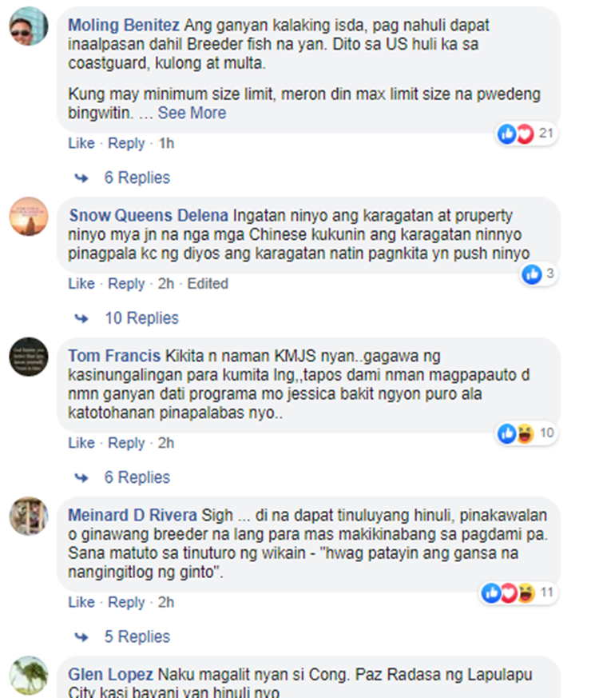Open Snow Queens Delena's avatar

pyautogui.click(x=29, y=217)
